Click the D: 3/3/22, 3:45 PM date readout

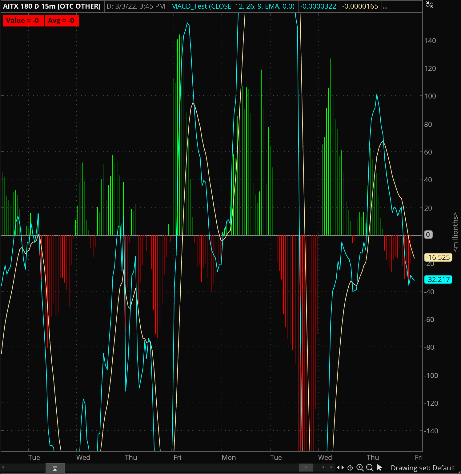point(136,6)
